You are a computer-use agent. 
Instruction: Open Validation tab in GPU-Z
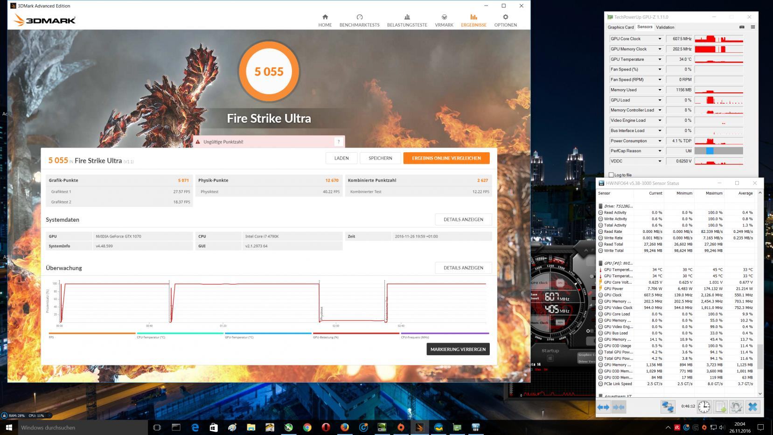click(x=665, y=27)
